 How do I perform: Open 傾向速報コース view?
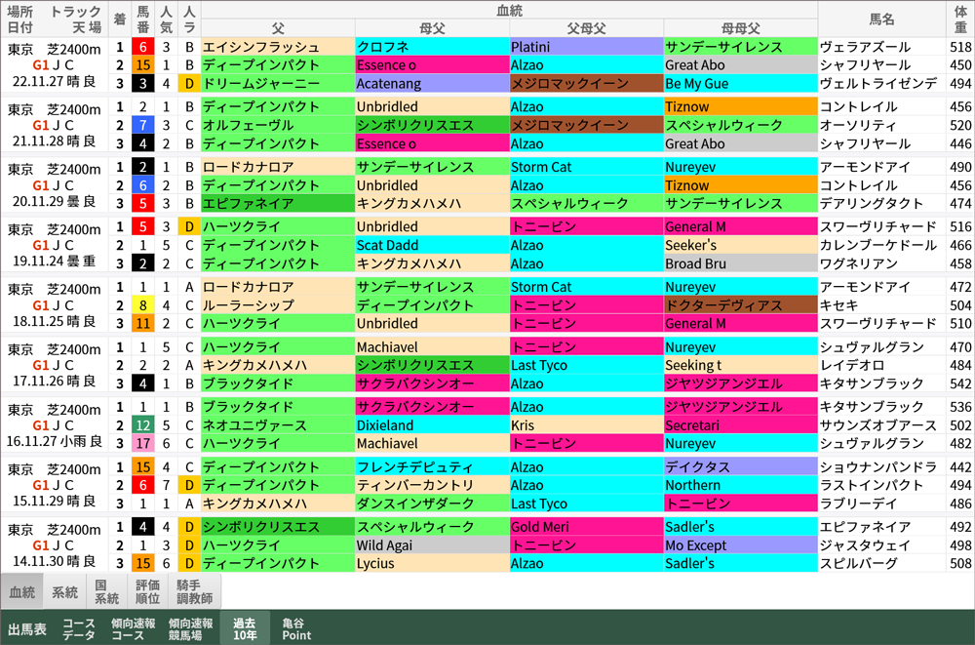pos(132,629)
